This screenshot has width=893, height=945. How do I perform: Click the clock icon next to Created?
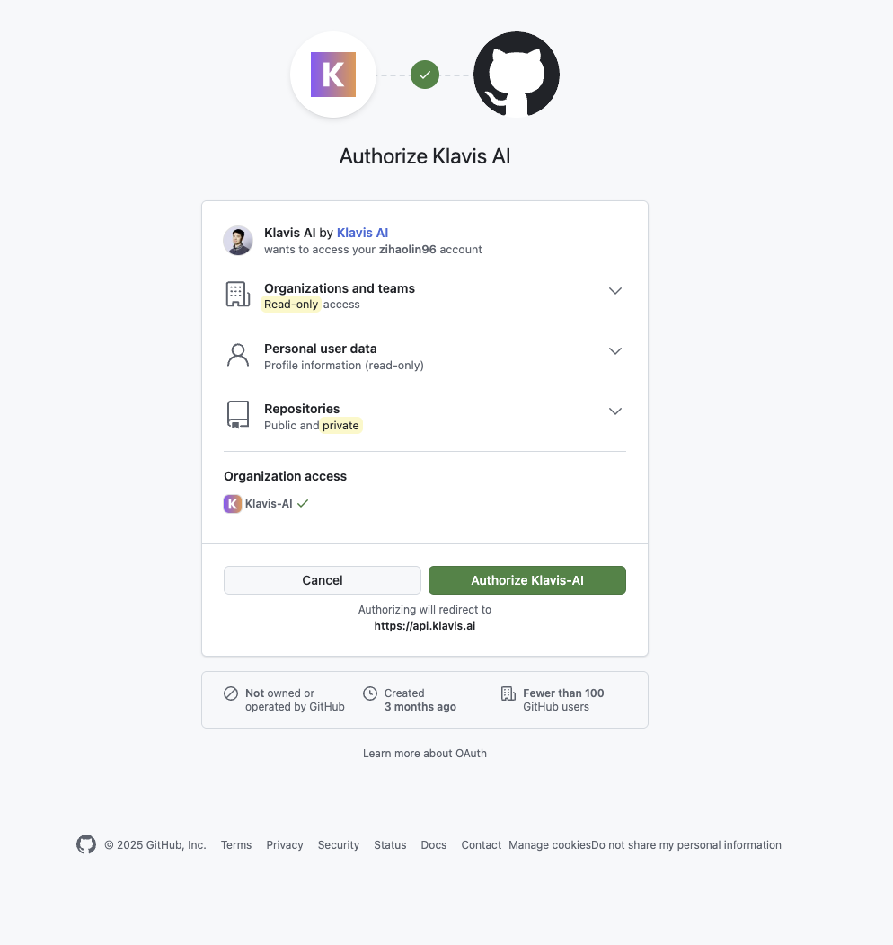(370, 693)
